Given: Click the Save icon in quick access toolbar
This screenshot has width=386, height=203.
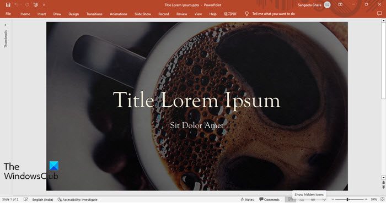Looking at the screenshot, I should 8,4.
